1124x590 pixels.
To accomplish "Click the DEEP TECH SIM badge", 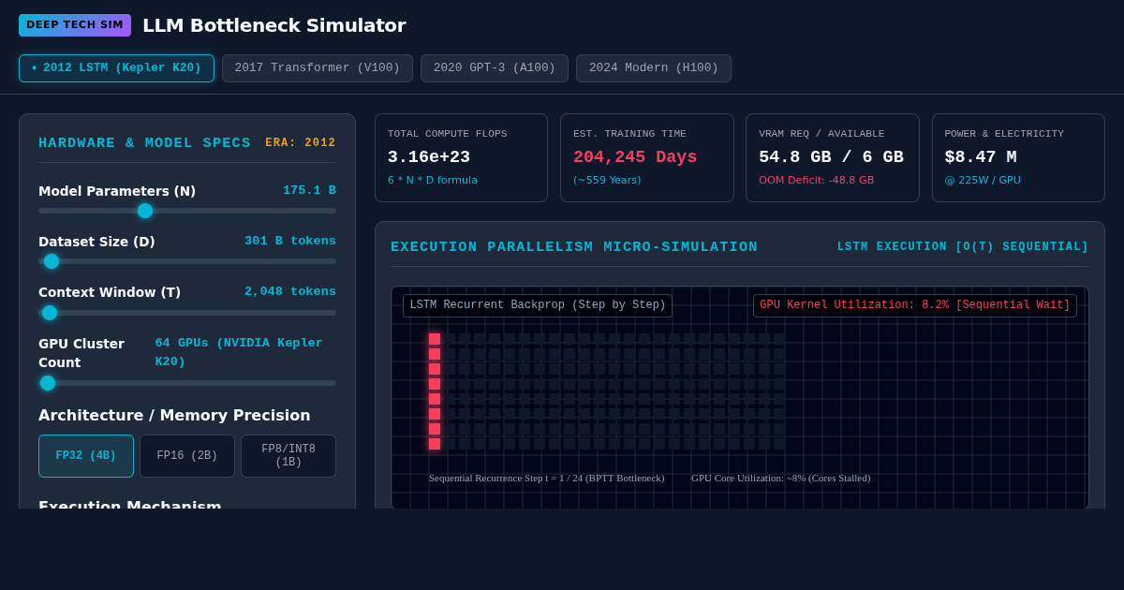I will [75, 25].
